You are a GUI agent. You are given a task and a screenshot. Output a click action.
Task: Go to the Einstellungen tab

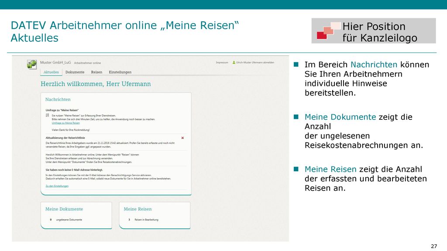point(120,72)
